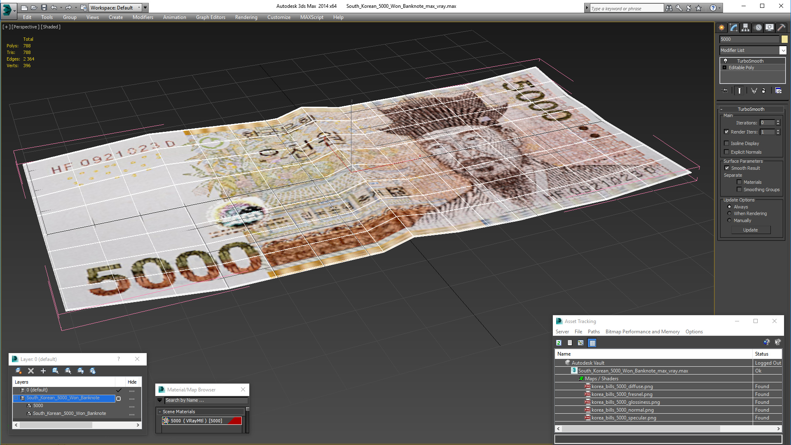
Task: Click Perspective viewport label
Action: pyautogui.click(x=26, y=27)
